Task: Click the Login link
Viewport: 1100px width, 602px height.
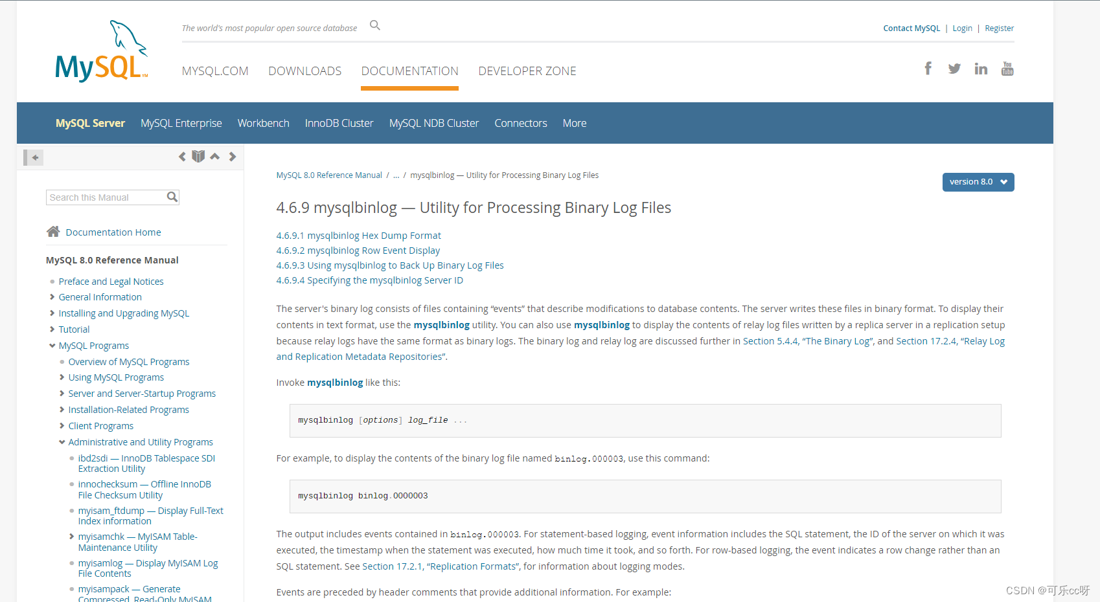Action: [963, 28]
